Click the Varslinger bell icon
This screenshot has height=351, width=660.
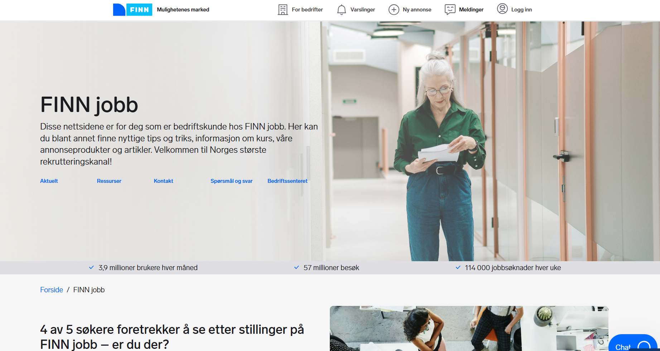click(342, 10)
